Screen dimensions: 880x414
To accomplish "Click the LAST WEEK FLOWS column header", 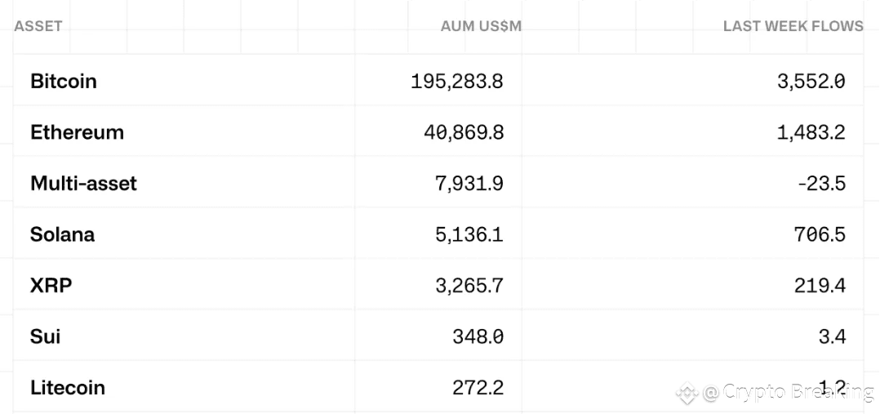I will click(793, 26).
